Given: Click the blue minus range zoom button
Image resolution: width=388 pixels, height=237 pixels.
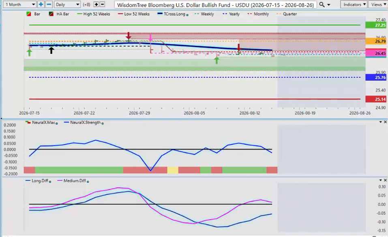Looking at the screenshot, I should click(49, 4).
